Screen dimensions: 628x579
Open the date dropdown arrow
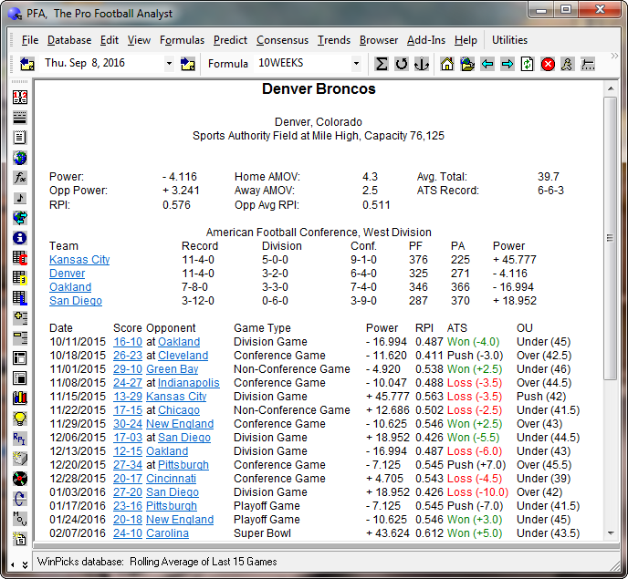point(169,64)
